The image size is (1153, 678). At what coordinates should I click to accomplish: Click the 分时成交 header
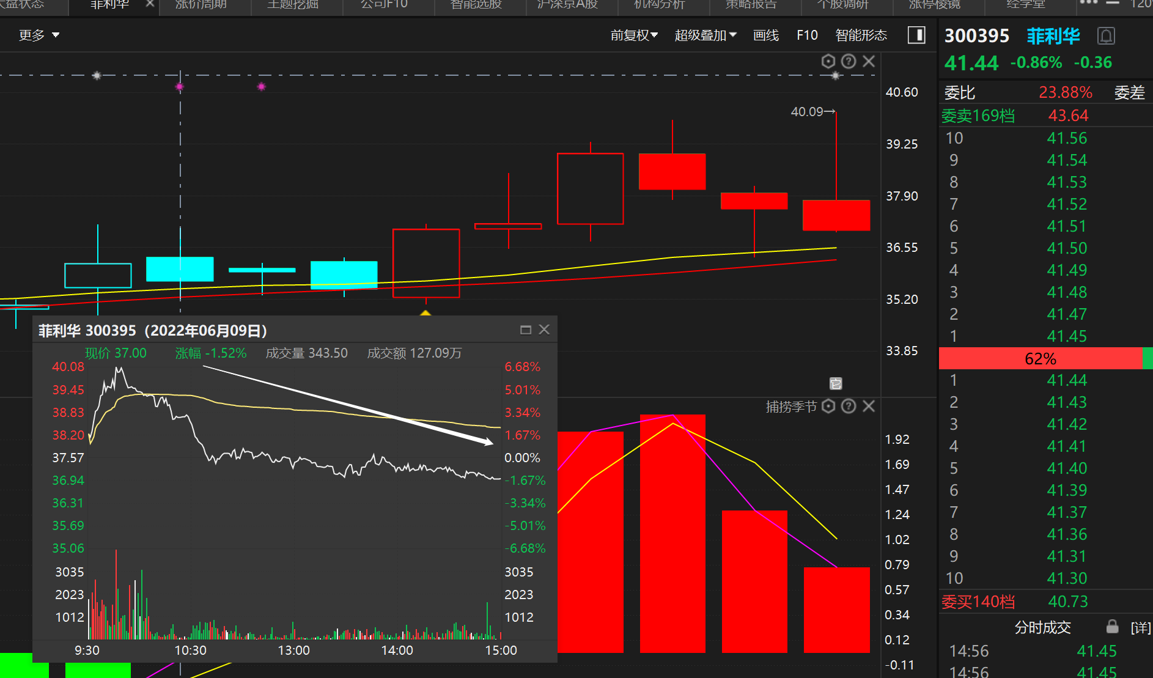[1042, 627]
